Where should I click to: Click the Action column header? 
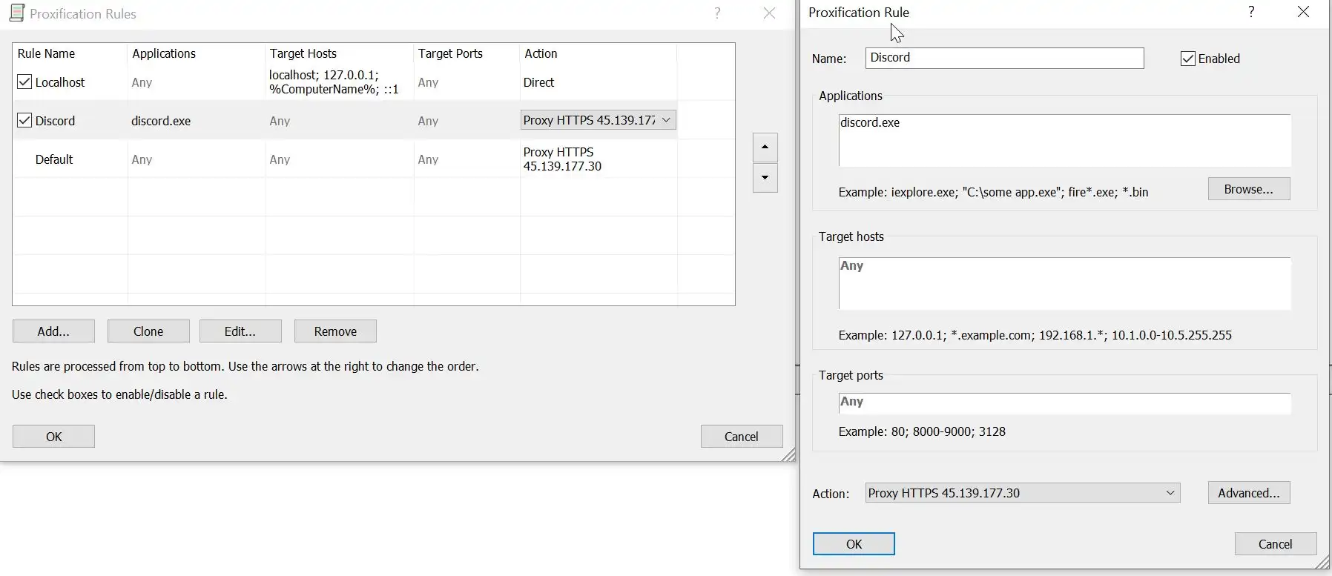(x=541, y=53)
